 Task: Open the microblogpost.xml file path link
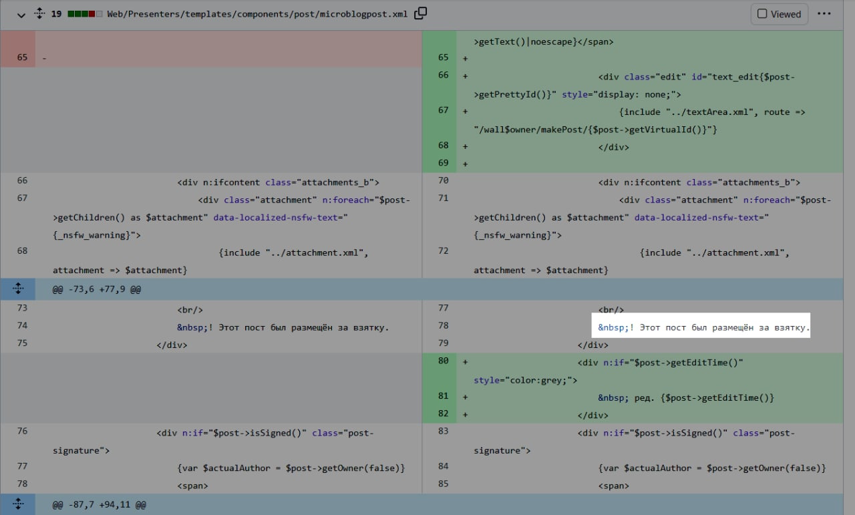256,14
